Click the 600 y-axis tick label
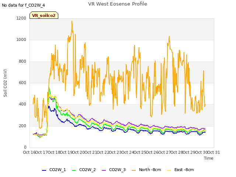The width and height of the screenshot is (236, 177). (x=22, y=83)
